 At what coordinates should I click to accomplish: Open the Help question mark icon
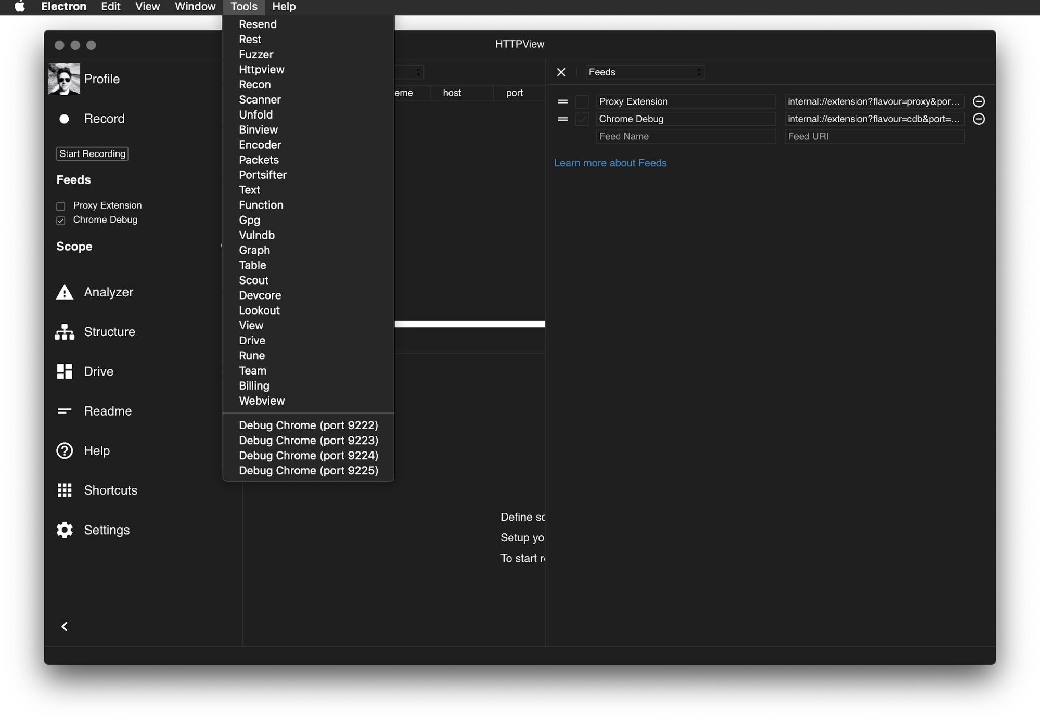click(x=65, y=450)
